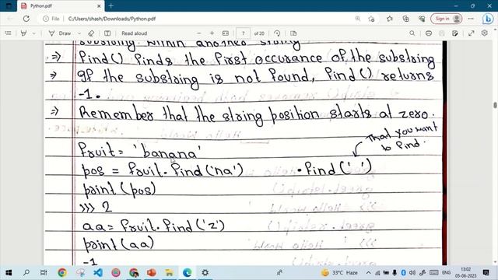The height and width of the screenshot is (280, 498).
Task: Start Read aloud
Action: click(x=134, y=33)
